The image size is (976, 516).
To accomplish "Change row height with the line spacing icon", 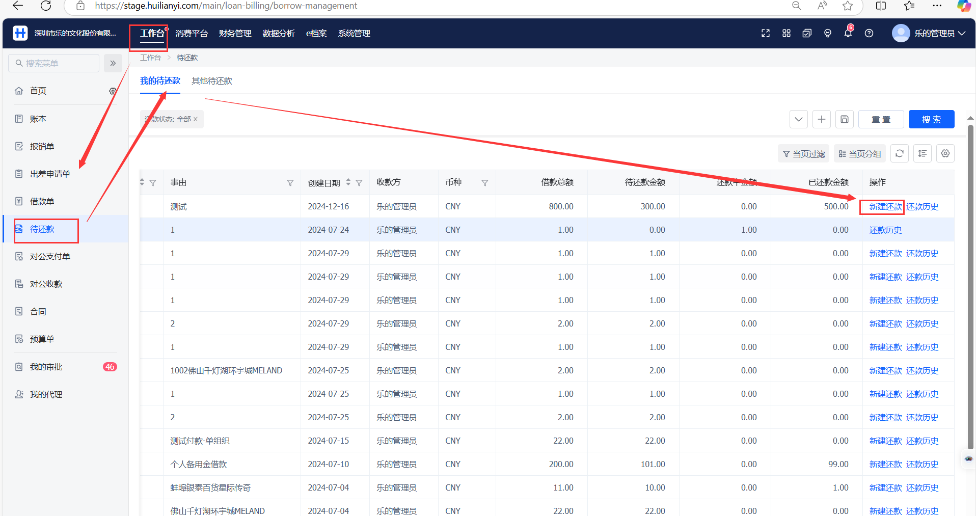I will 923,153.
